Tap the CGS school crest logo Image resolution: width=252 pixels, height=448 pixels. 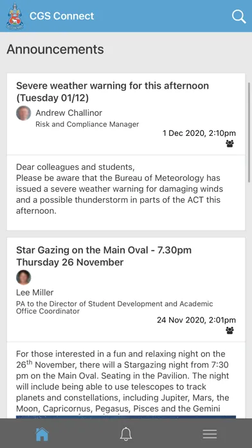[x=15, y=16]
